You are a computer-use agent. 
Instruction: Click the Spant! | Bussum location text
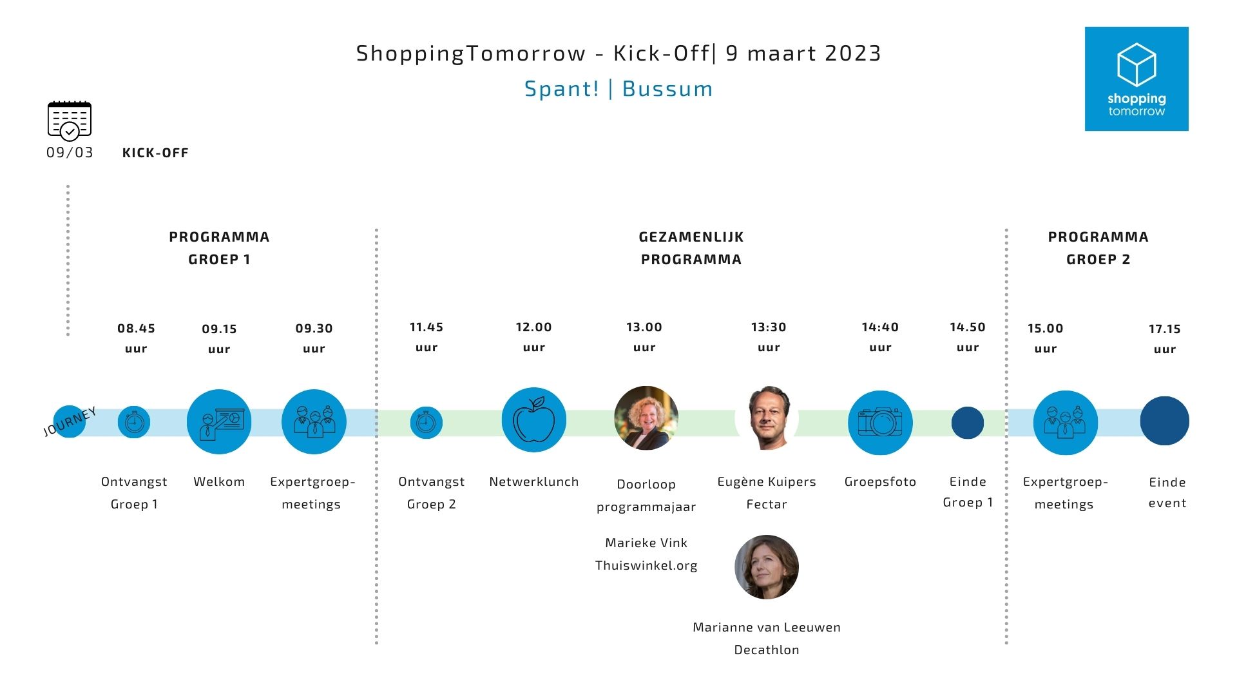click(618, 89)
